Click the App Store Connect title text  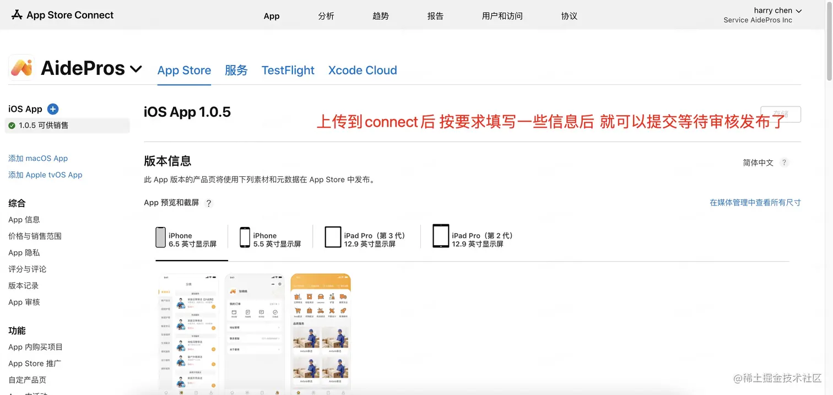coord(70,15)
